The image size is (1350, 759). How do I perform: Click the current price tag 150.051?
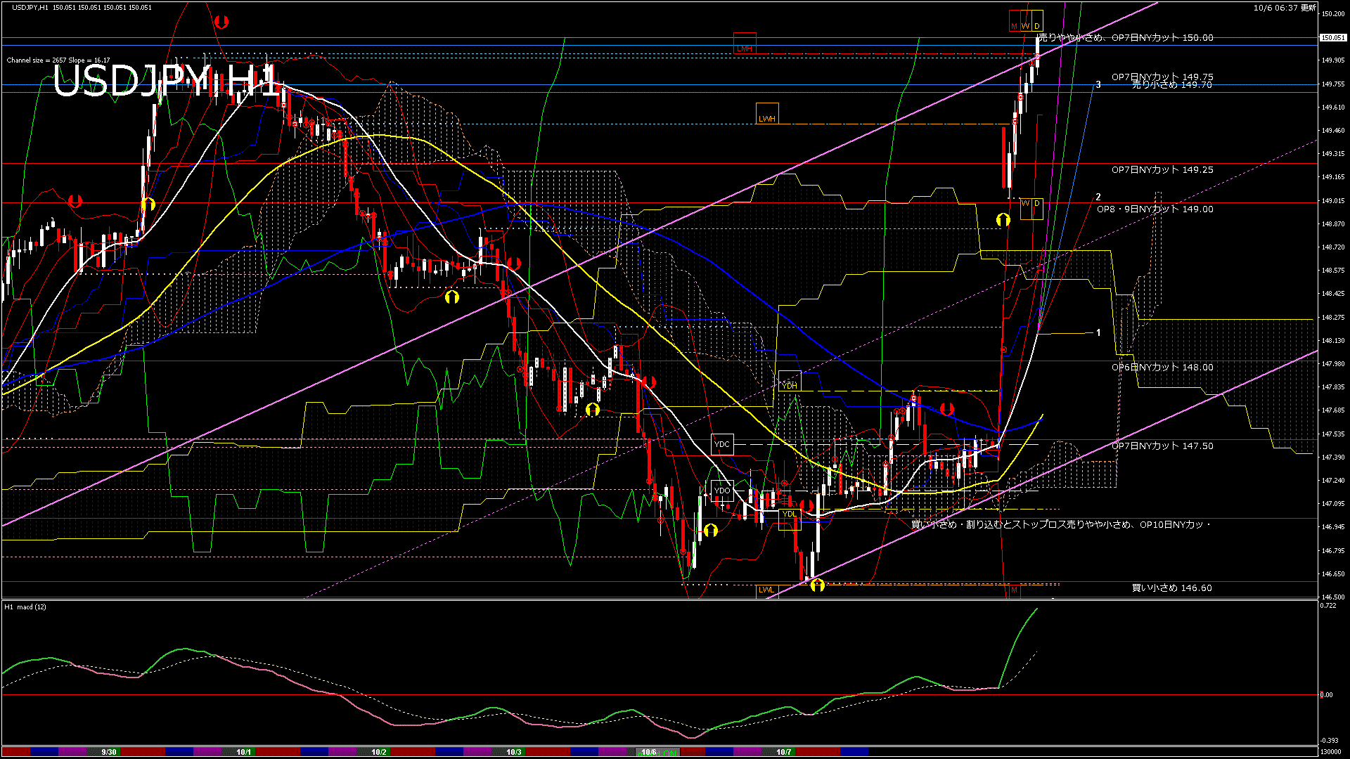(x=1333, y=38)
